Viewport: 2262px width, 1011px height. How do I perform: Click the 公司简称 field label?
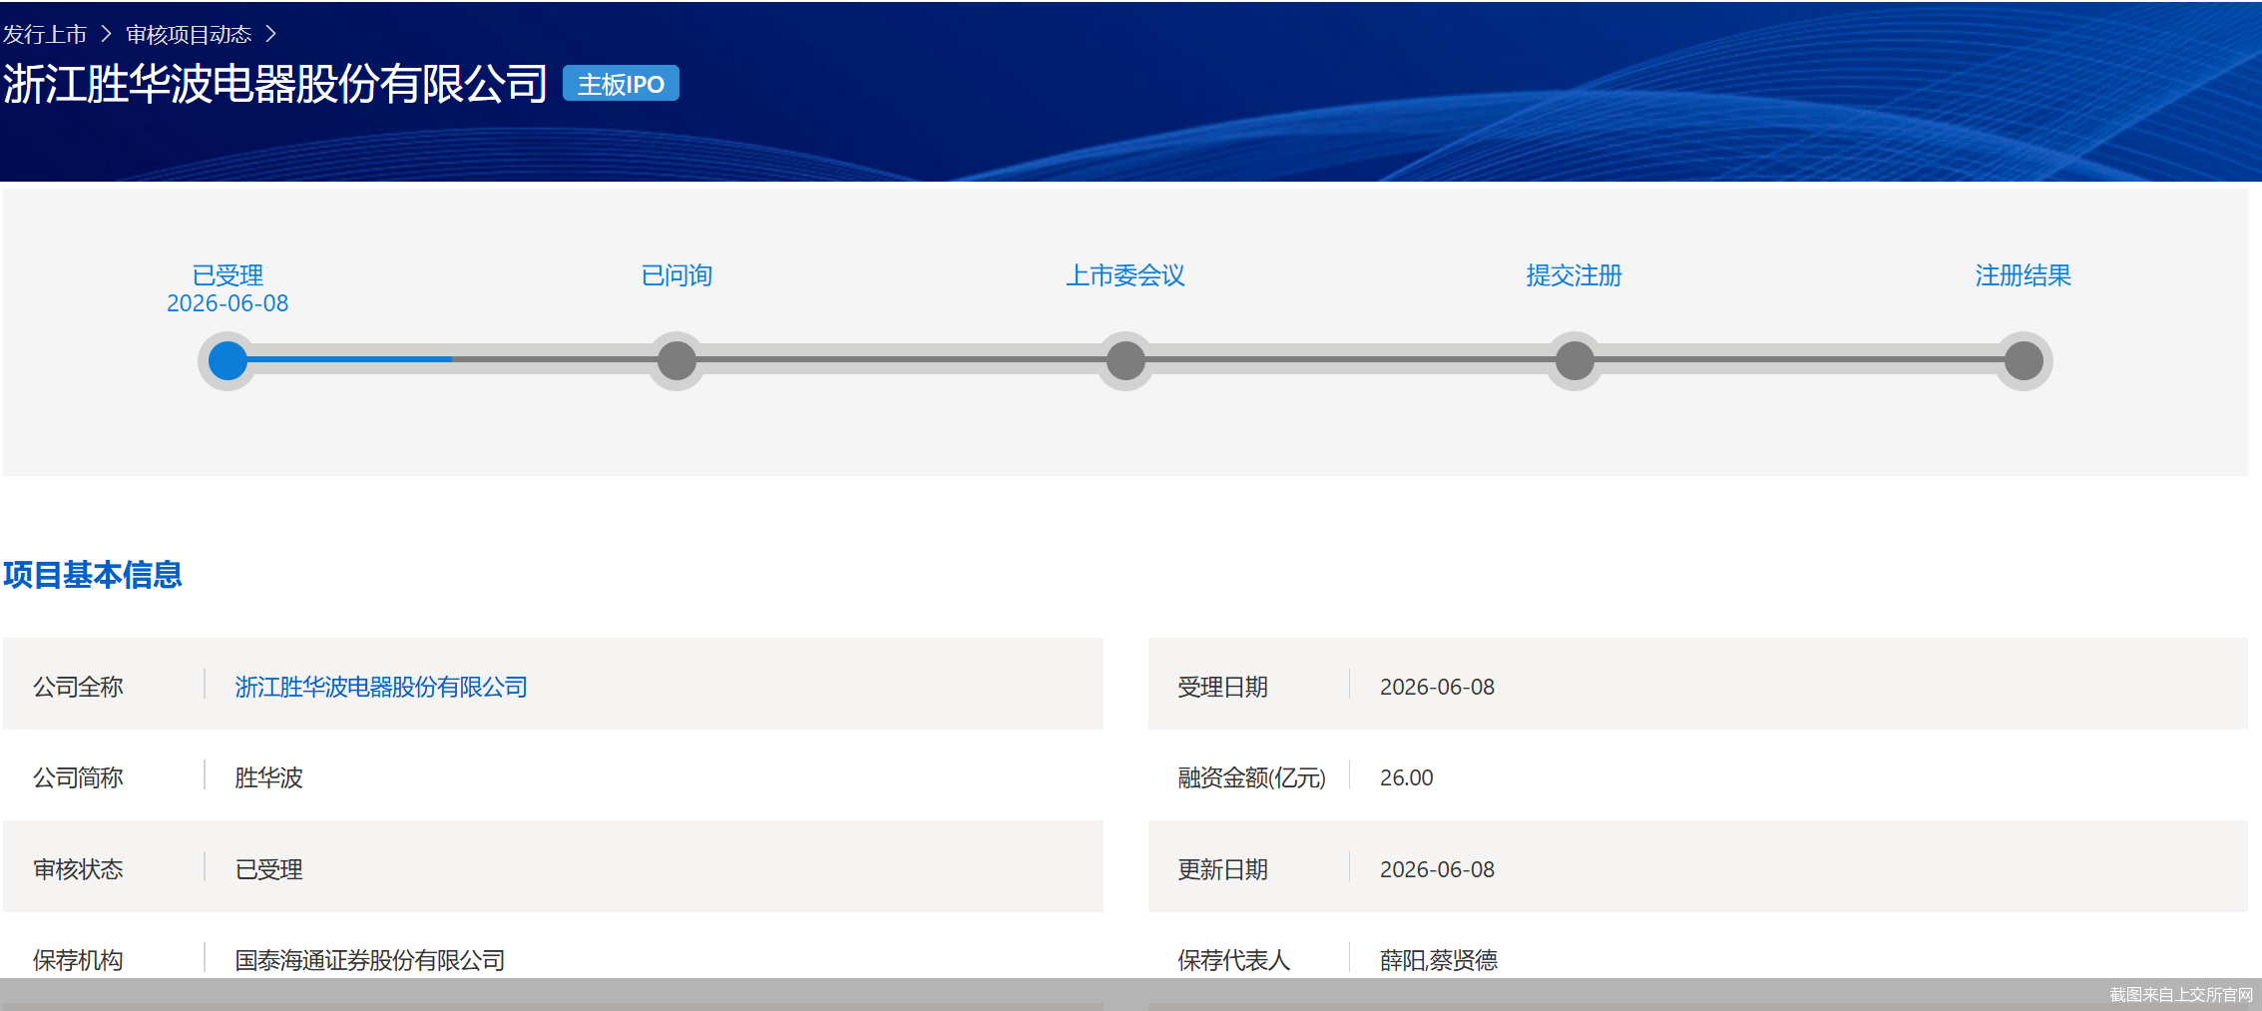[78, 777]
